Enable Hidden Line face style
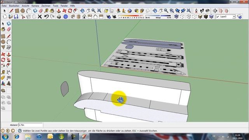Image resolution: width=249 pixels, height=140 pixels. point(195,16)
